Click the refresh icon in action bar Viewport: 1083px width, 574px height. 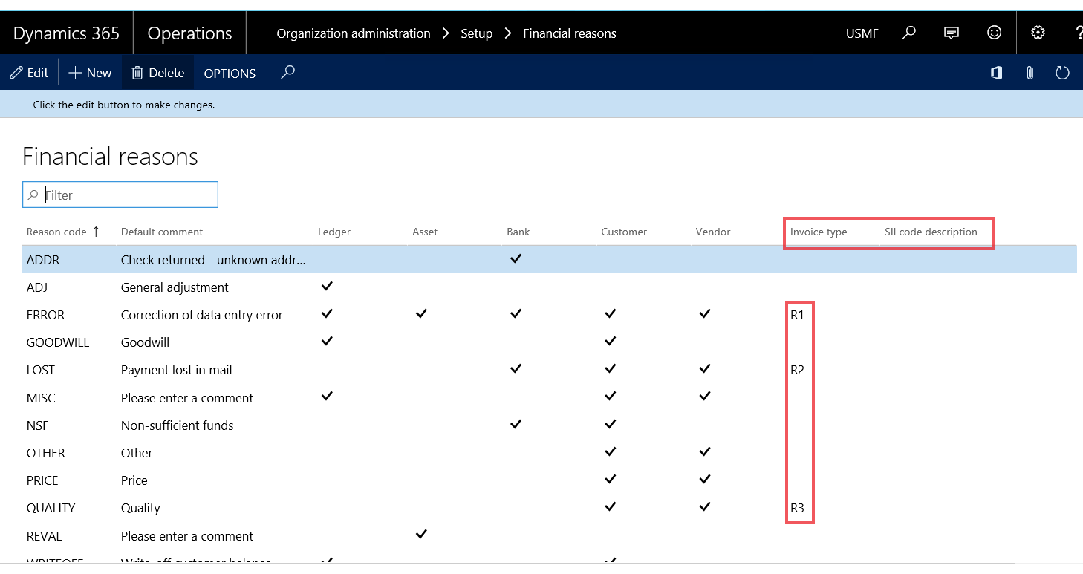point(1063,73)
